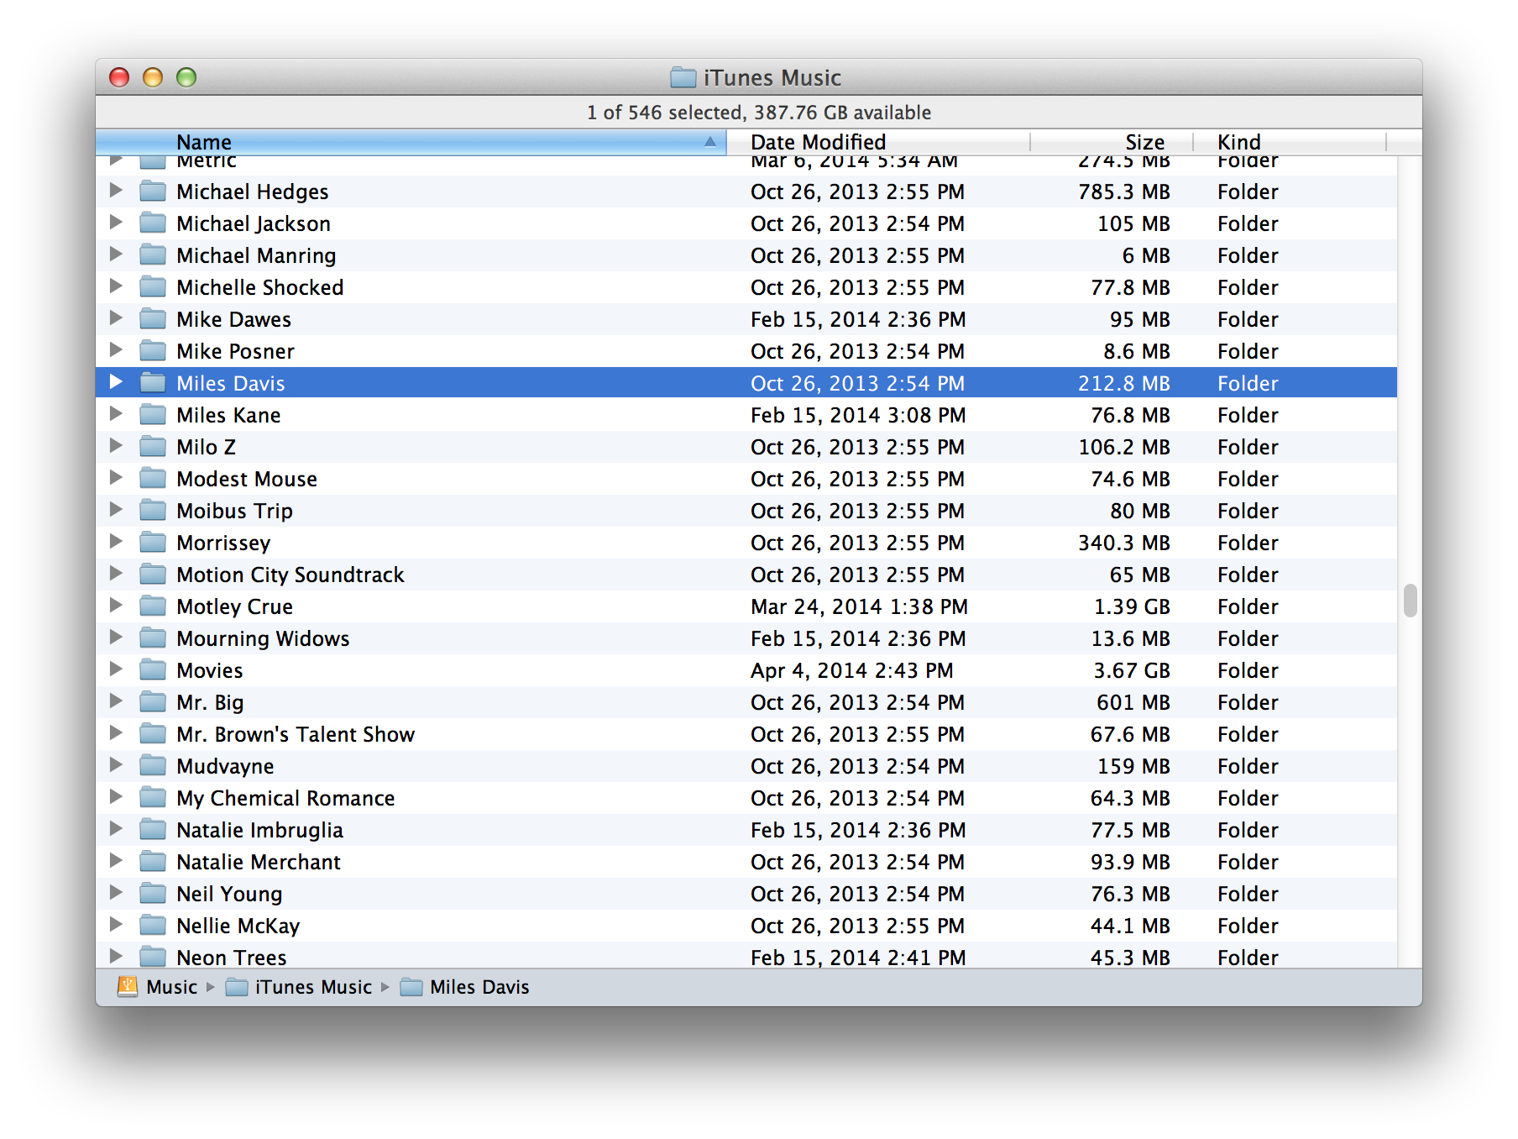The width and height of the screenshot is (1518, 1139).
Task: Select the Modest Mouse folder name
Action: tap(247, 479)
